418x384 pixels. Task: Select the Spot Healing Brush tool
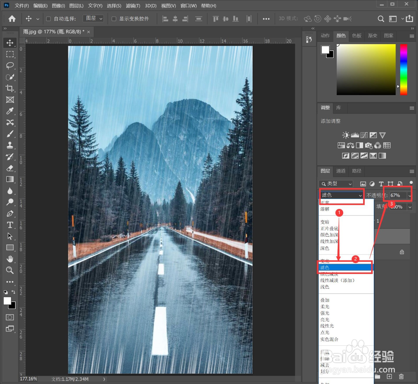(x=10, y=123)
